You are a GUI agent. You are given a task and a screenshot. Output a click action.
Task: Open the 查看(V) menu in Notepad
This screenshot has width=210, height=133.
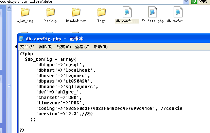coord(82,47)
